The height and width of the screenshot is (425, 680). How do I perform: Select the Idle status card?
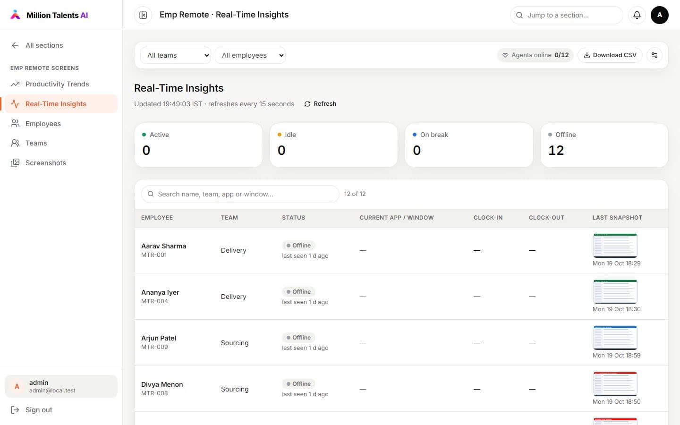334,145
